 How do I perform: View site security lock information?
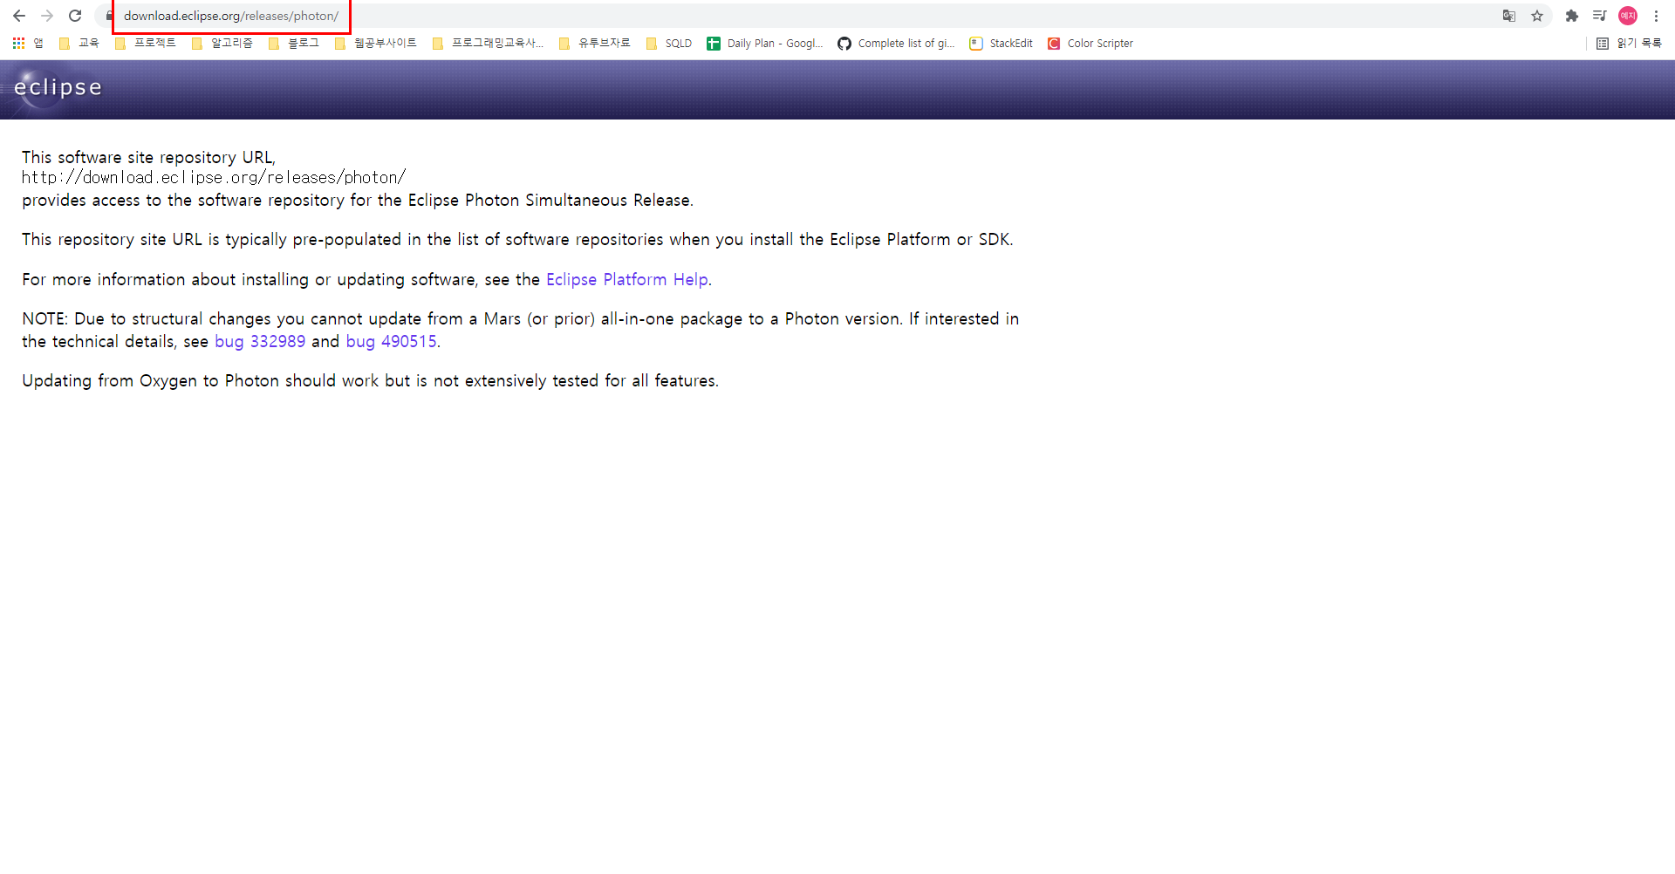click(108, 16)
